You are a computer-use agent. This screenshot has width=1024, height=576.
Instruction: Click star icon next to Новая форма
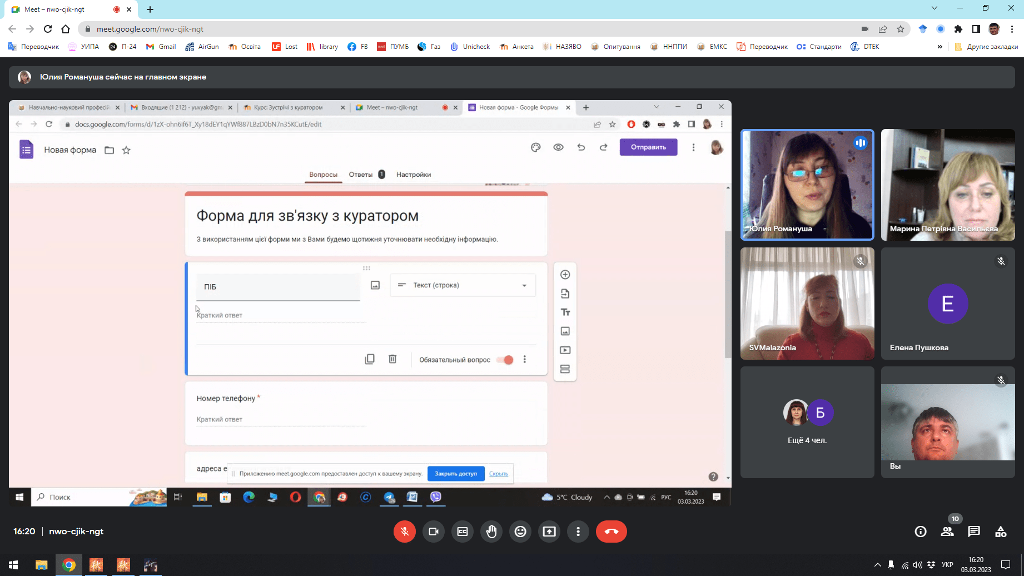pyautogui.click(x=126, y=150)
